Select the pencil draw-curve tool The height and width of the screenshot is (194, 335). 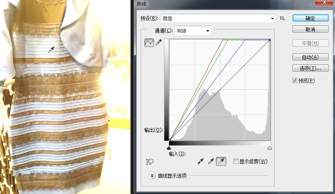click(158, 43)
